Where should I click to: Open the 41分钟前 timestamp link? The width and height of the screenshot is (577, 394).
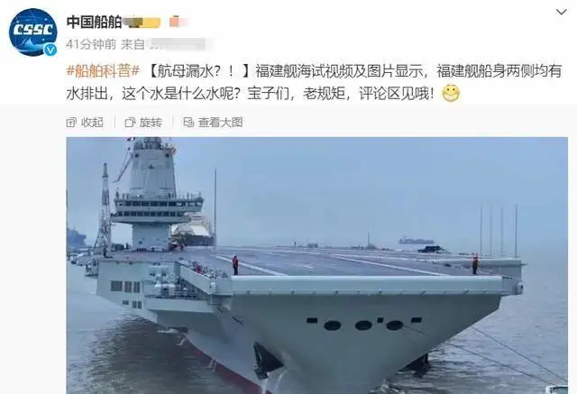point(91,44)
